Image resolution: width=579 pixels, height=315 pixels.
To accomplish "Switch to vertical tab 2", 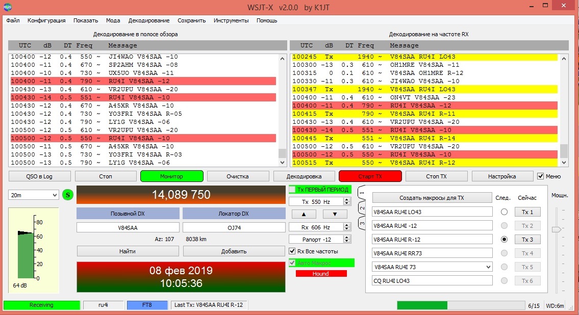I will click(362, 208).
